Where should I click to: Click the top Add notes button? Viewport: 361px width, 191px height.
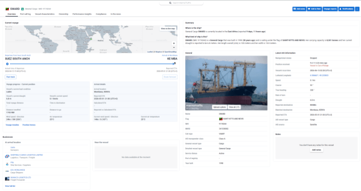300,9
